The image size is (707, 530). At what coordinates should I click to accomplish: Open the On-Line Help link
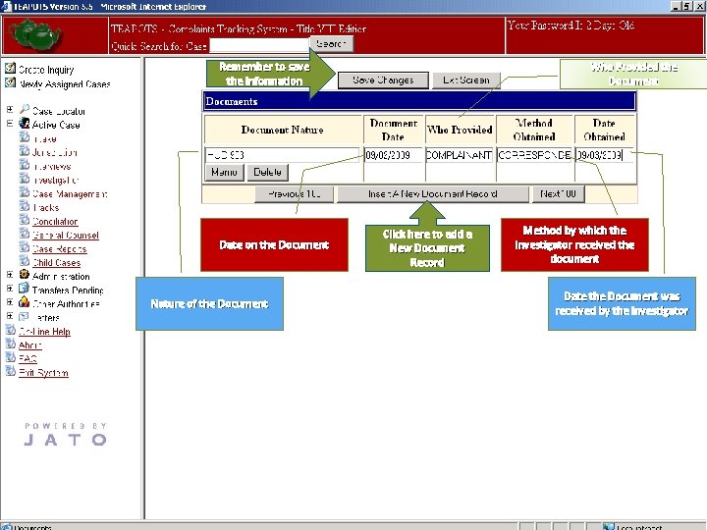click(x=44, y=332)
